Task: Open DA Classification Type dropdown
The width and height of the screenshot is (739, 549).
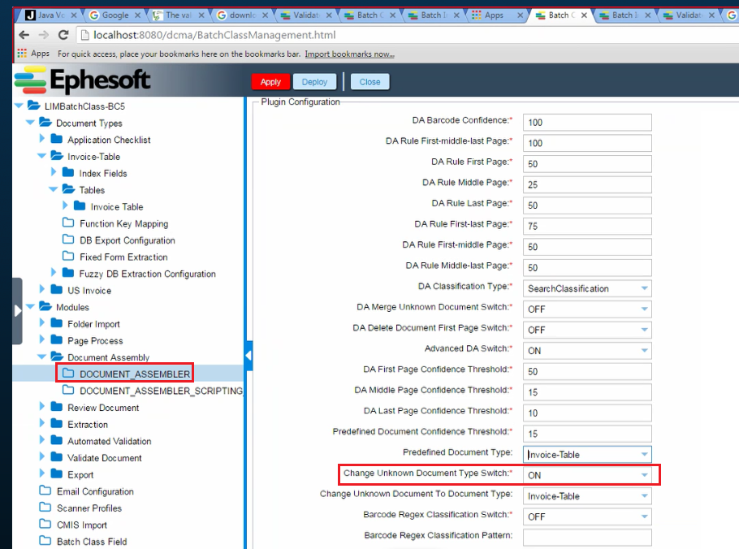Action: [644, 288]
